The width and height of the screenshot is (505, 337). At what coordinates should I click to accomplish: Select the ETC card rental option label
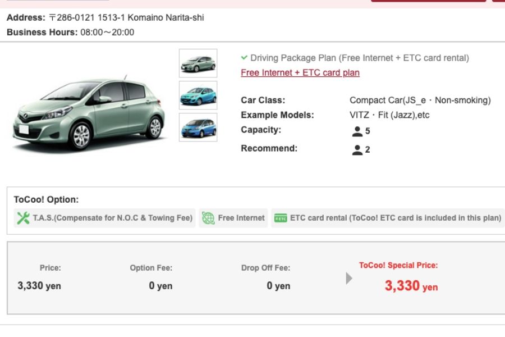396,218
